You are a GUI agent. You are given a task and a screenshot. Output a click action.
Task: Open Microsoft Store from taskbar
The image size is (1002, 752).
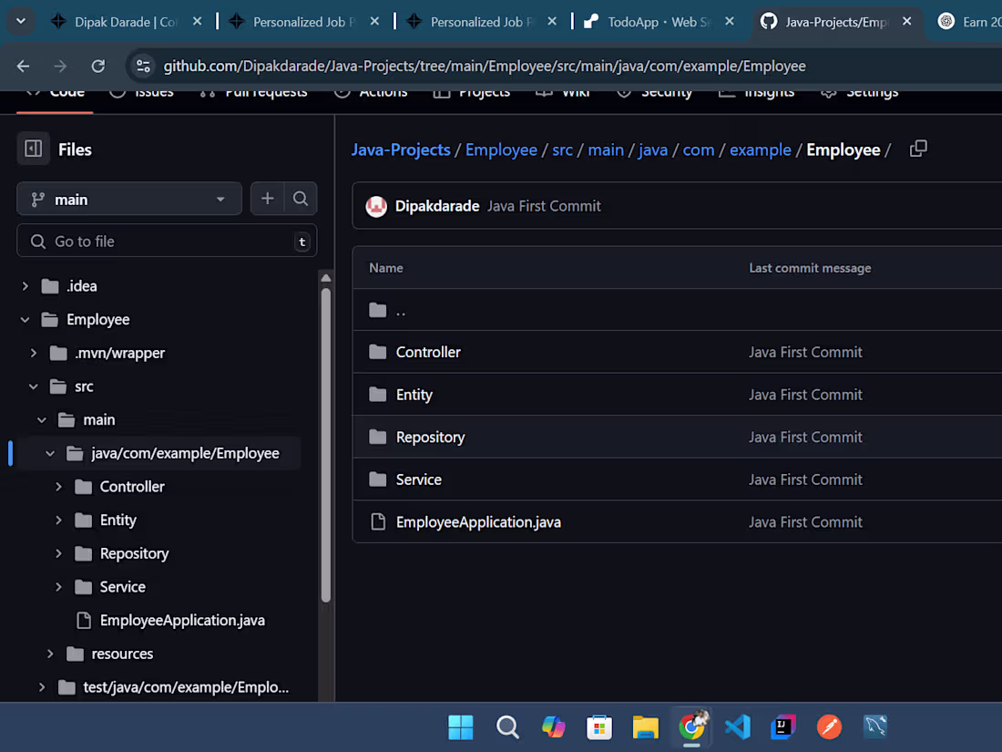(x=599, y=727)
